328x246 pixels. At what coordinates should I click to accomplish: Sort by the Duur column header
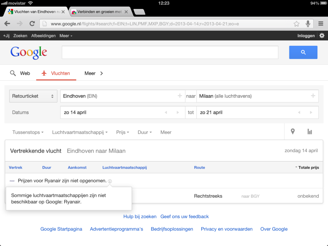coord(47,167)
